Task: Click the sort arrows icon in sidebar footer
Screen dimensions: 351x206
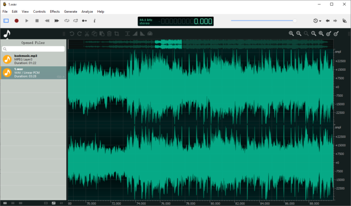Action: 61,203
